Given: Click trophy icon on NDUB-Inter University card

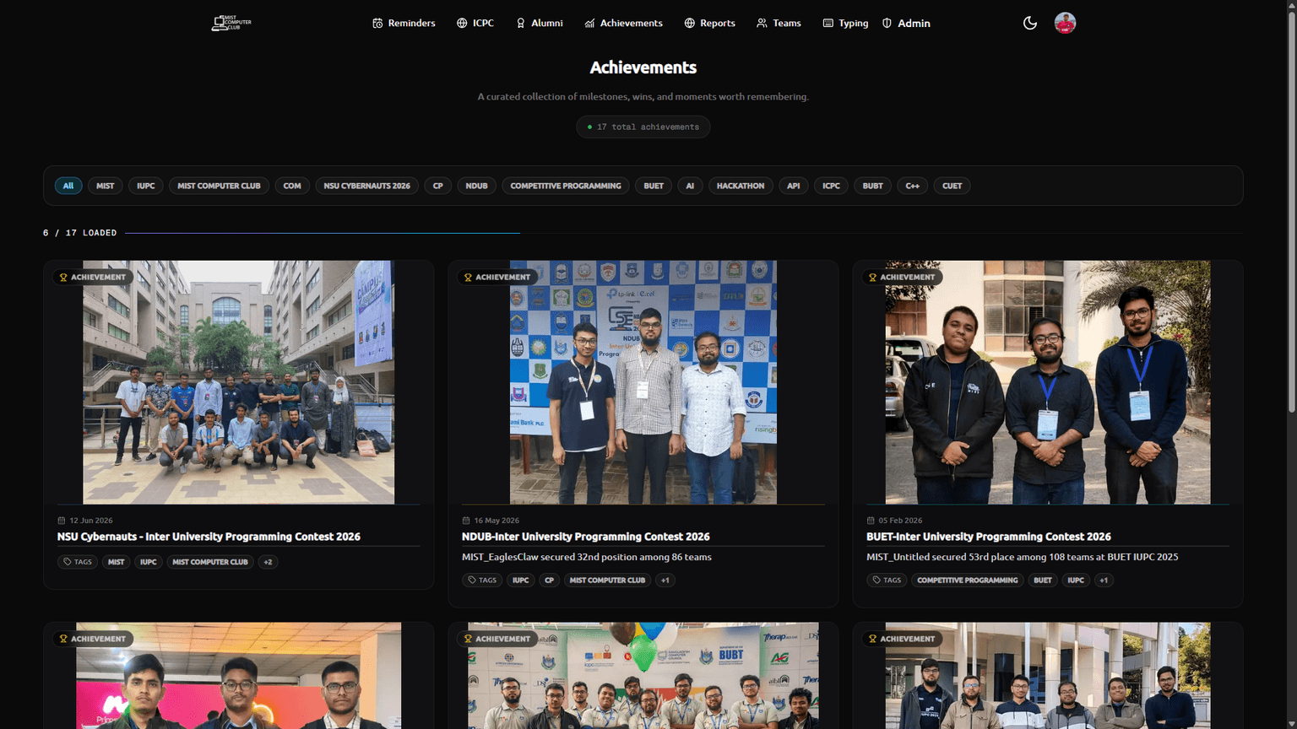Looking at the screenshot, I should 468,277.
